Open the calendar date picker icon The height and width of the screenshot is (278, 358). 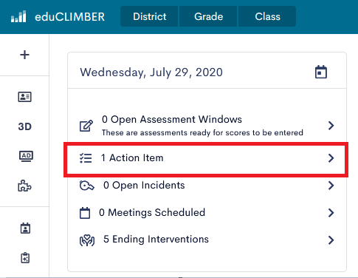(321, 72)
